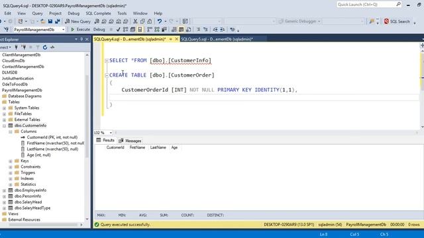Click the SQL Search toolbar button

[397, 21]
